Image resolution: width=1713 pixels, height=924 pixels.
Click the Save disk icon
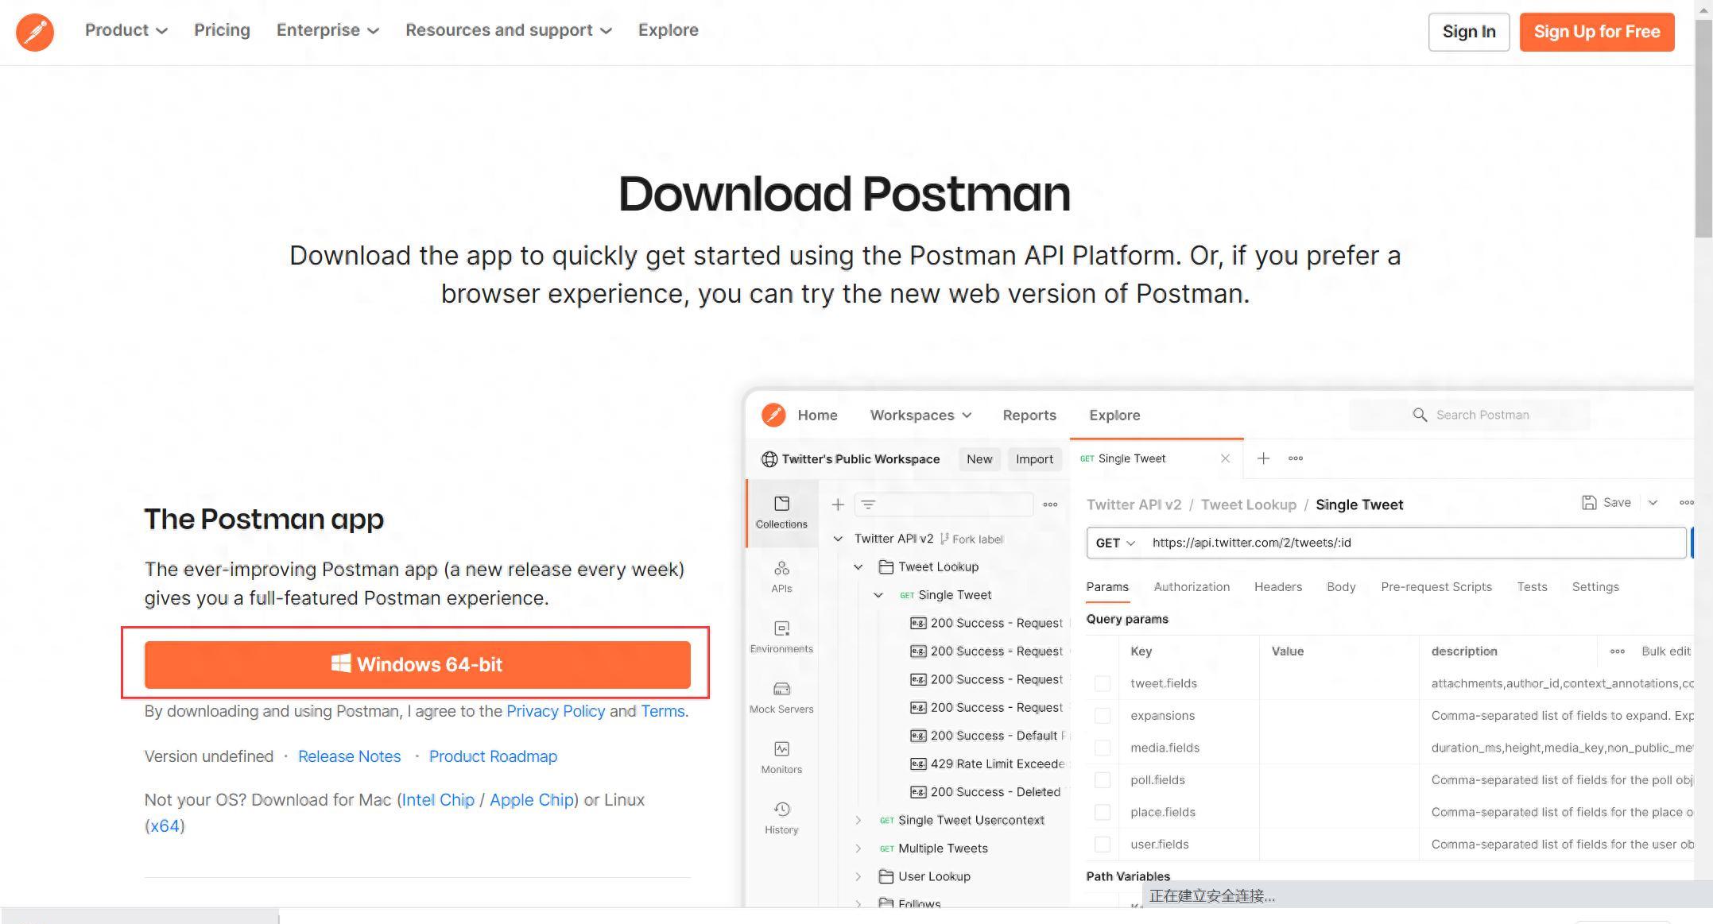point(1589,502)
